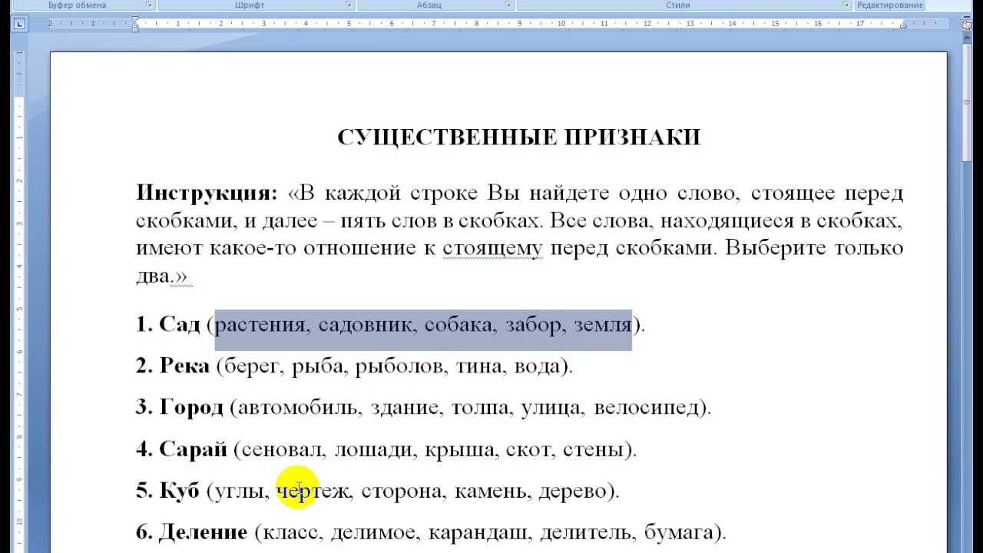Screen dimensions: 983x553
Task: Click the bold word Сарай in line 4
Action: pos(193,449)
